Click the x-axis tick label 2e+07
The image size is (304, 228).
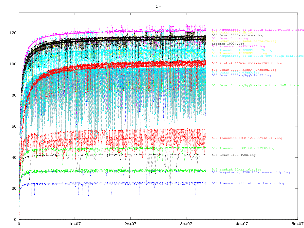point(130,224)
